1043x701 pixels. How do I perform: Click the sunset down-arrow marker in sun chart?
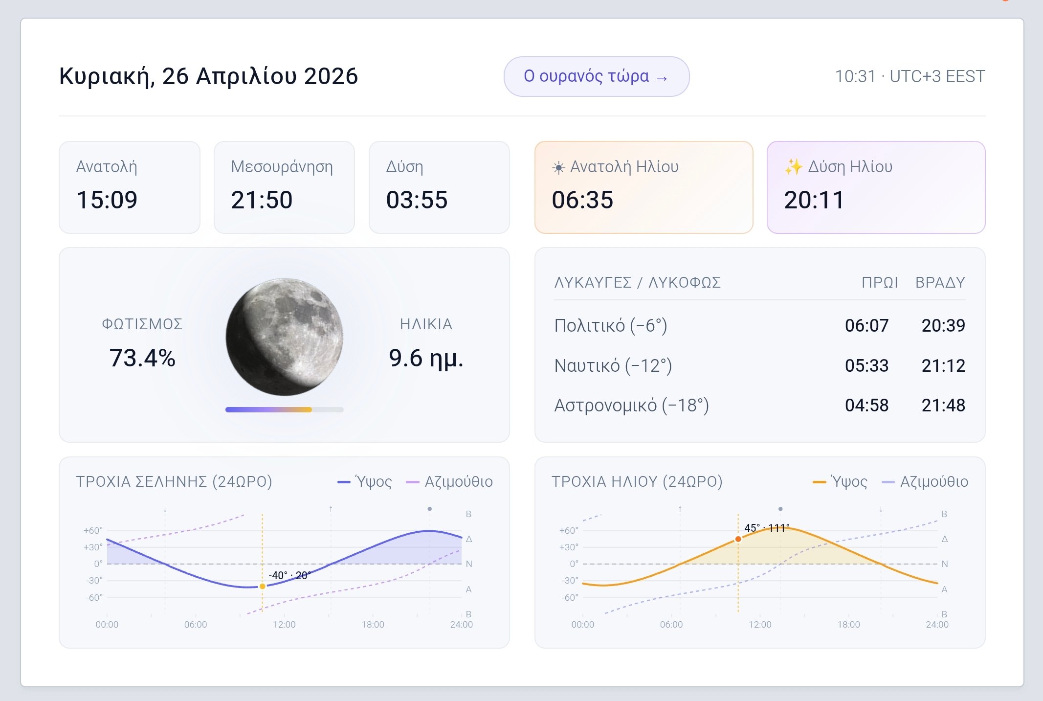881,509
